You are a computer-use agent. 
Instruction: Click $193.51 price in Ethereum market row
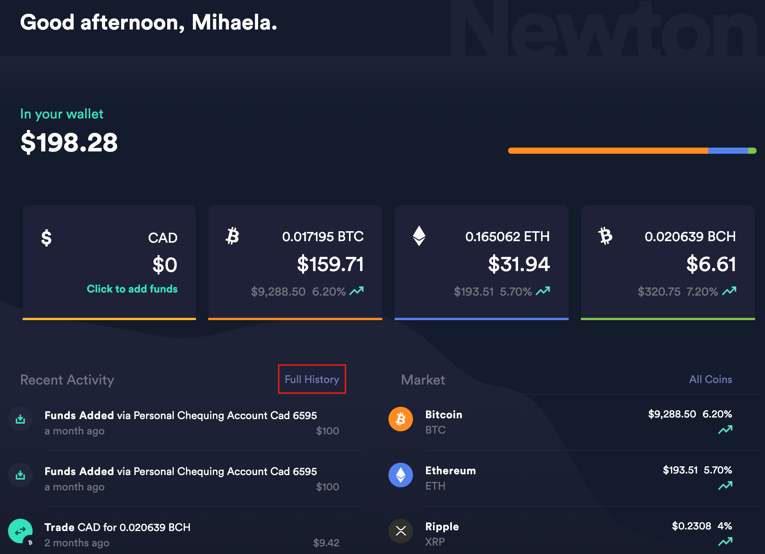point(680,470)
